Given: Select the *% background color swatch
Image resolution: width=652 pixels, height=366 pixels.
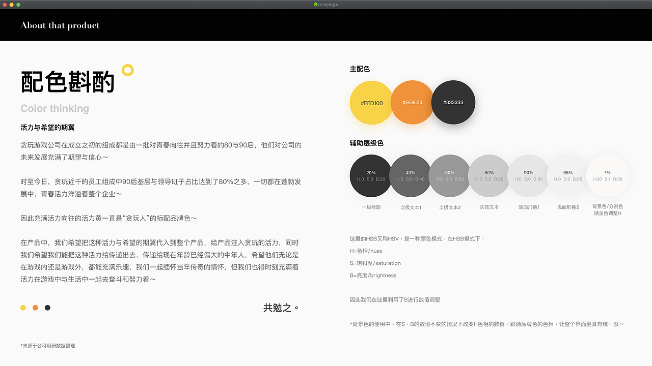Looking at the screenshot, I should pos(607,176).
